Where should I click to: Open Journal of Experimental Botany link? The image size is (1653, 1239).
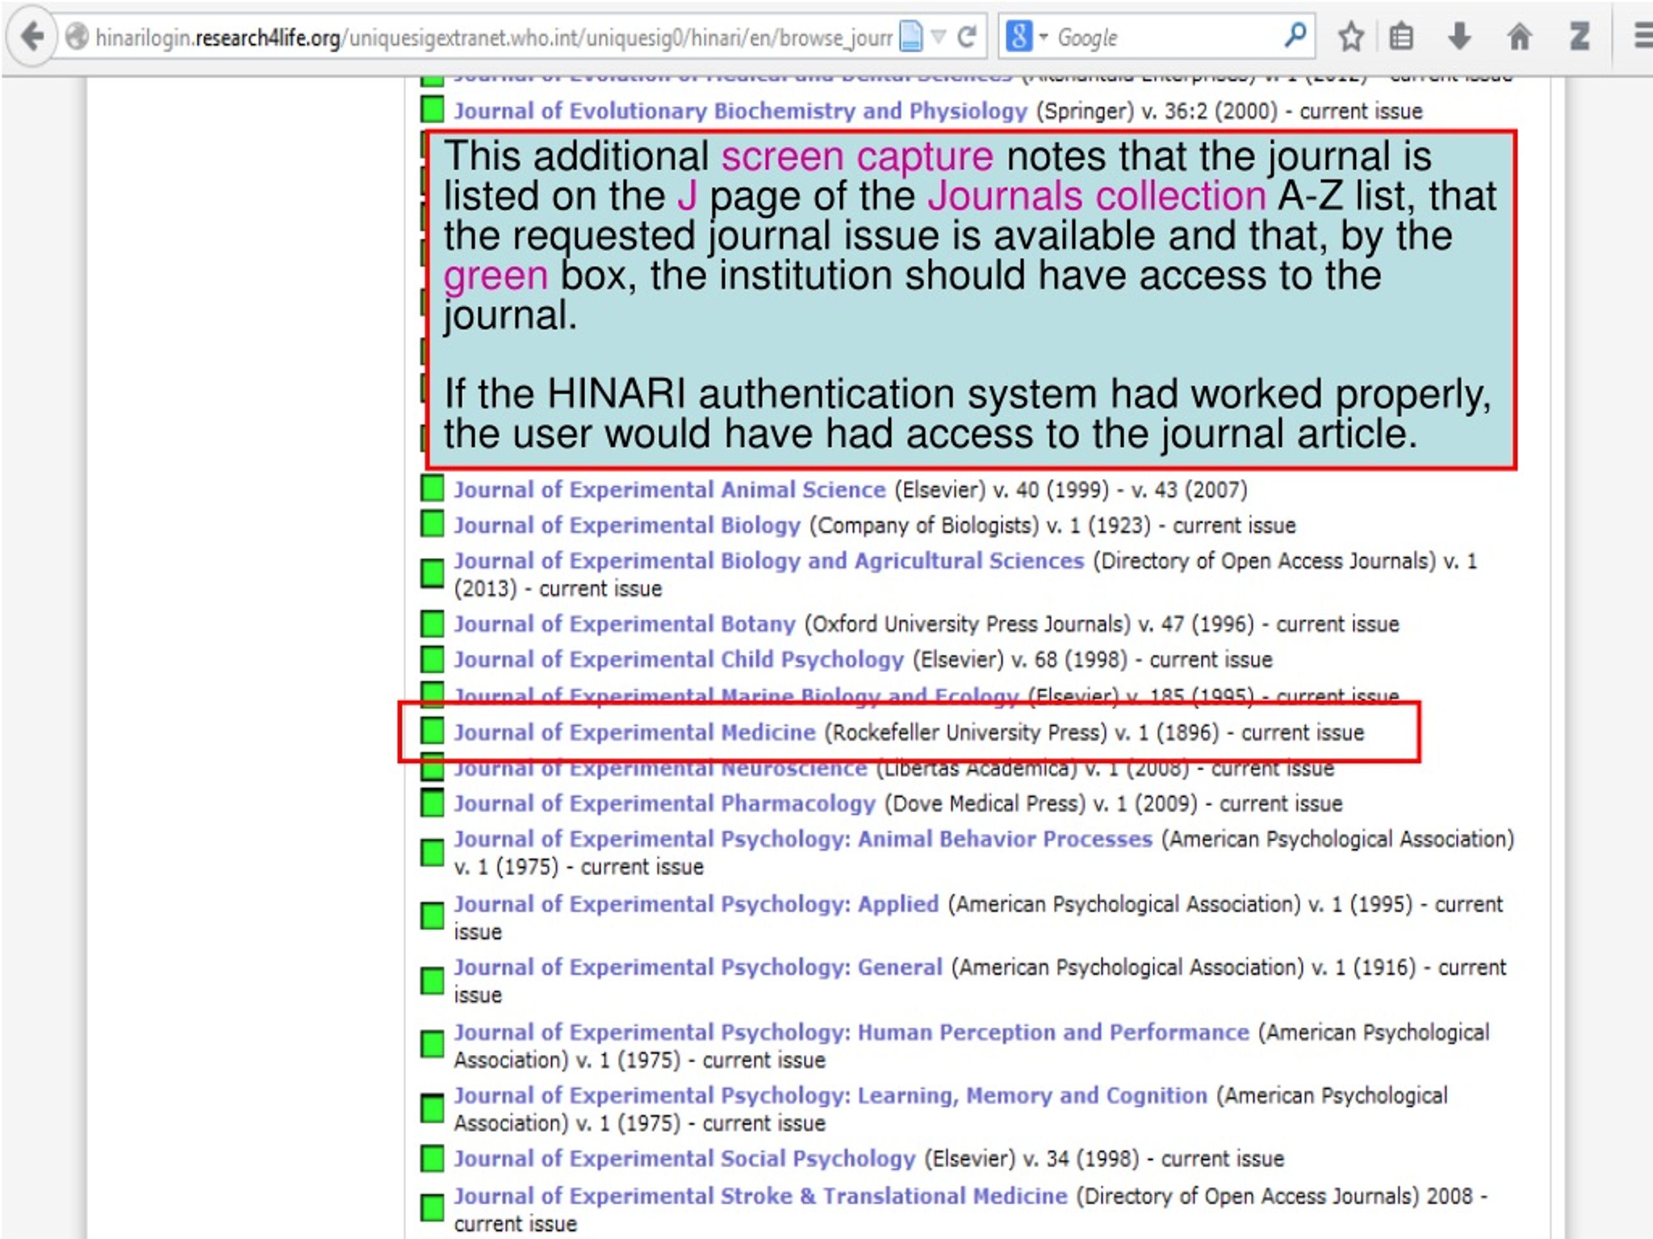(x=625, y=625)
